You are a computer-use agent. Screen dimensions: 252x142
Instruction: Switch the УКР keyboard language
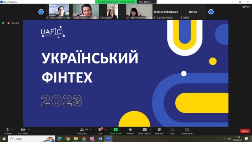(229, 138)
